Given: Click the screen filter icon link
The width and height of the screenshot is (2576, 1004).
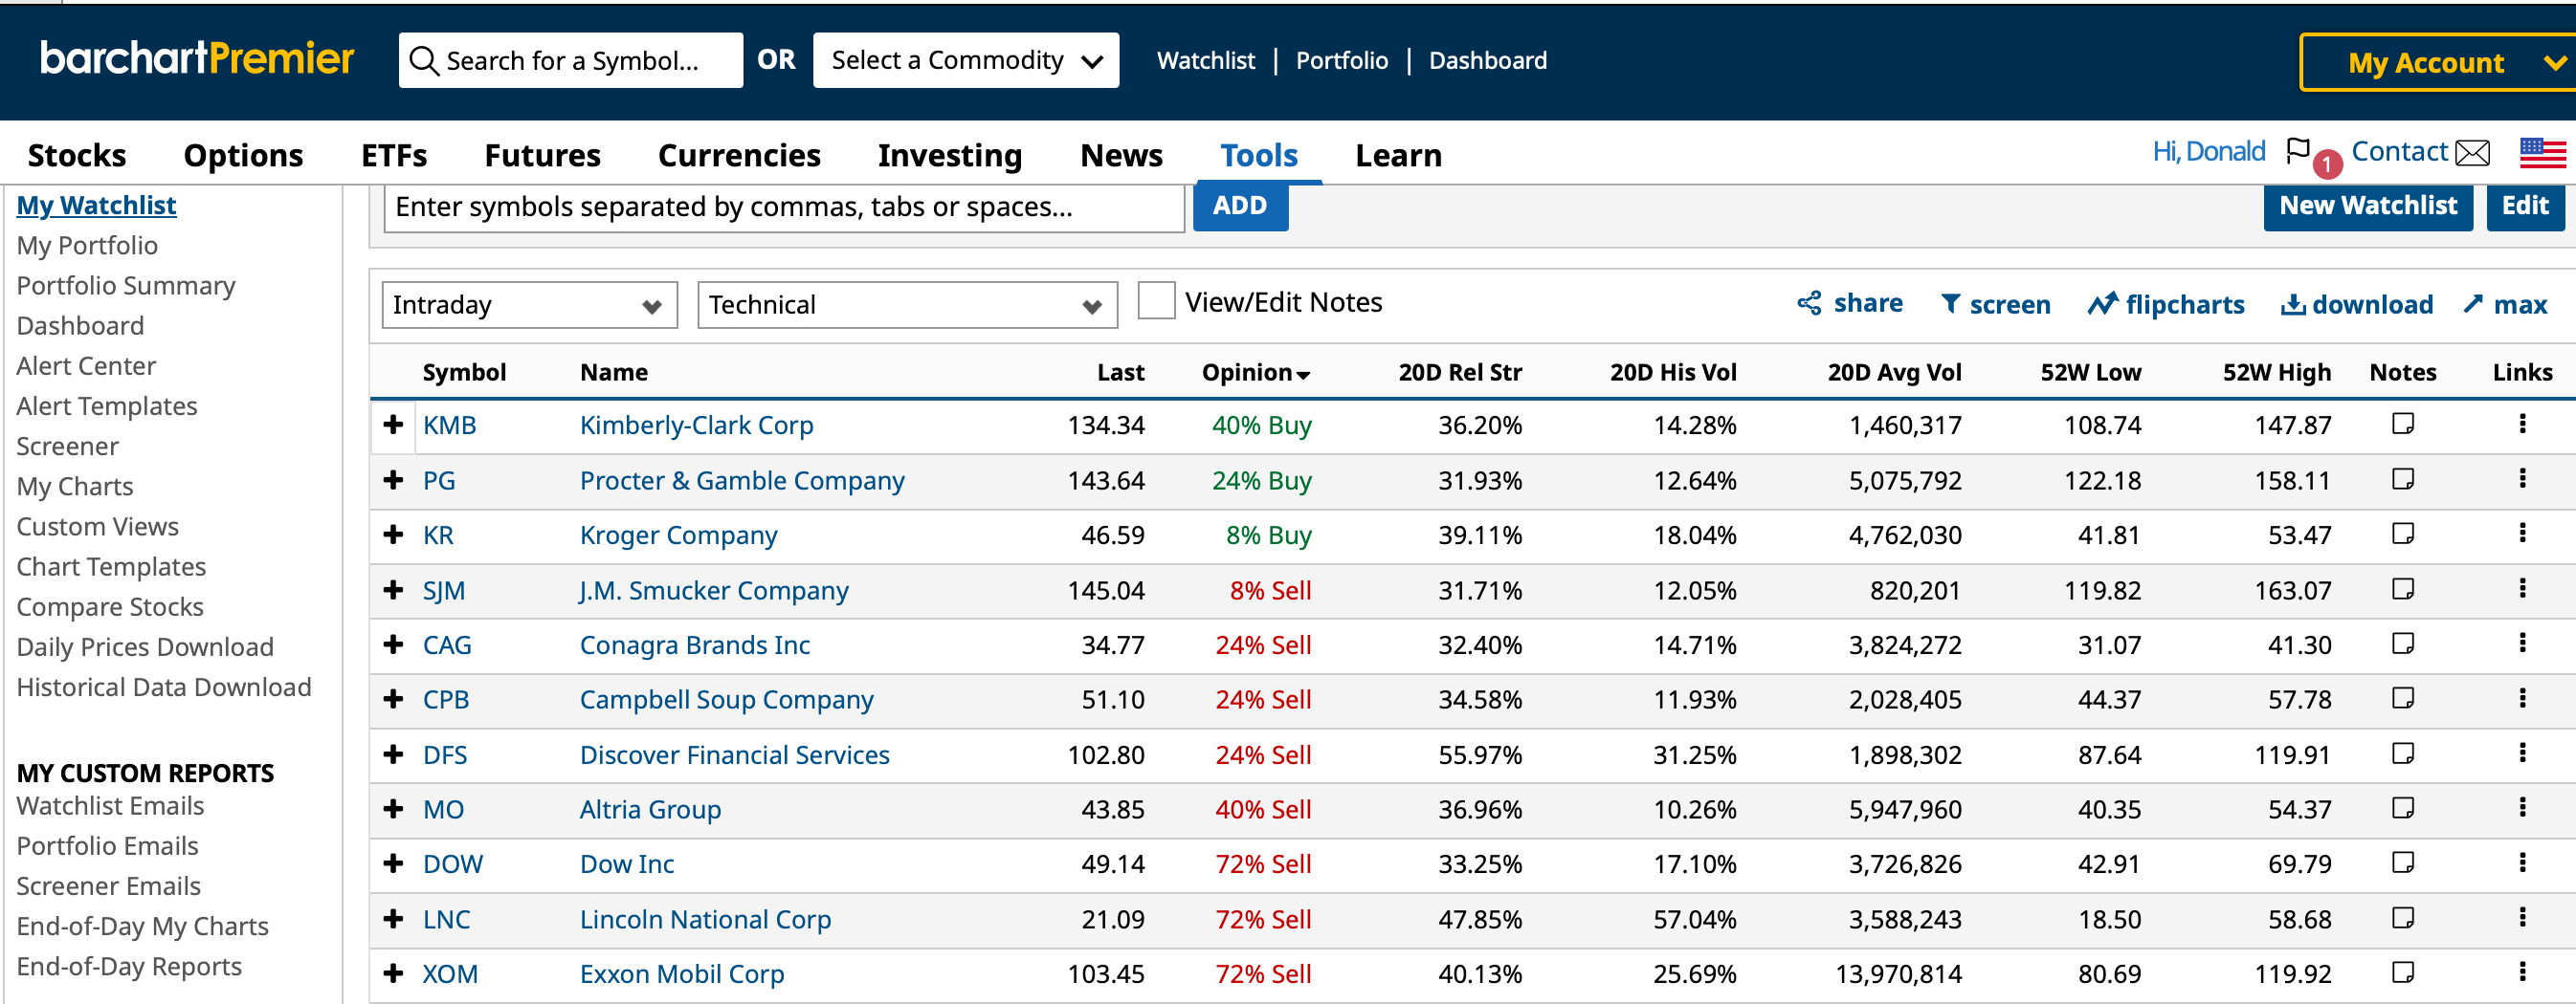Looking at the screenshot, I should click(1995, 305).
